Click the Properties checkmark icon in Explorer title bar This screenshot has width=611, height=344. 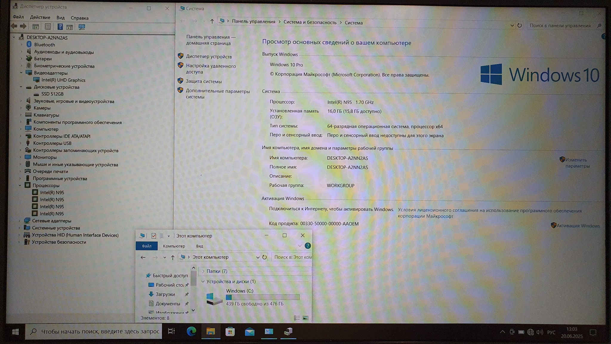(154, 236)
